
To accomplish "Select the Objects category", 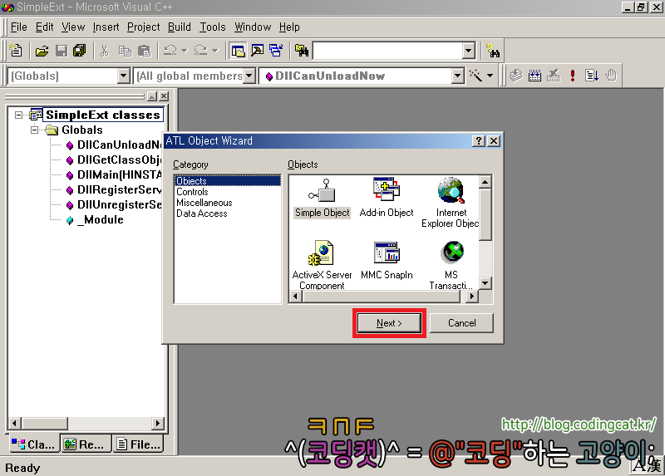I will pyautogui.click(x=227, y=181).
